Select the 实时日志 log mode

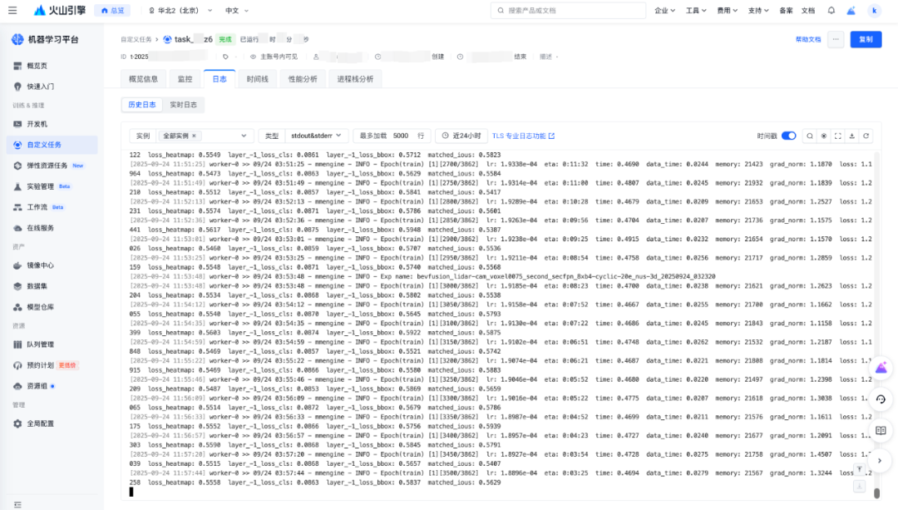tap(183, 105)
